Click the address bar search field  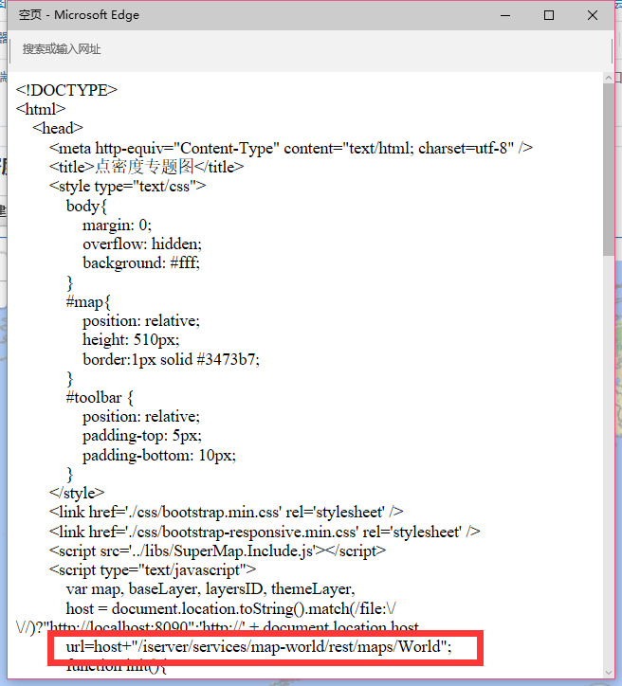[x=311, y=49]
